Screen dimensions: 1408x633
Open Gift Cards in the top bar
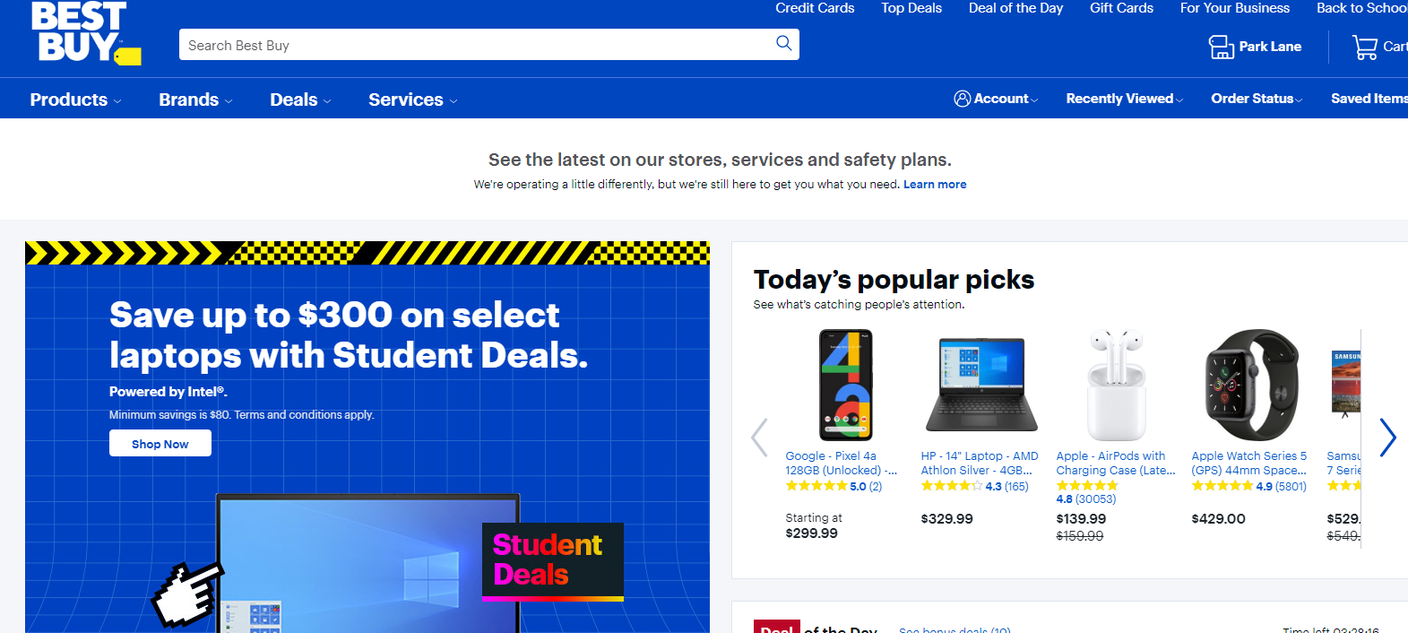click(1121, 8)
